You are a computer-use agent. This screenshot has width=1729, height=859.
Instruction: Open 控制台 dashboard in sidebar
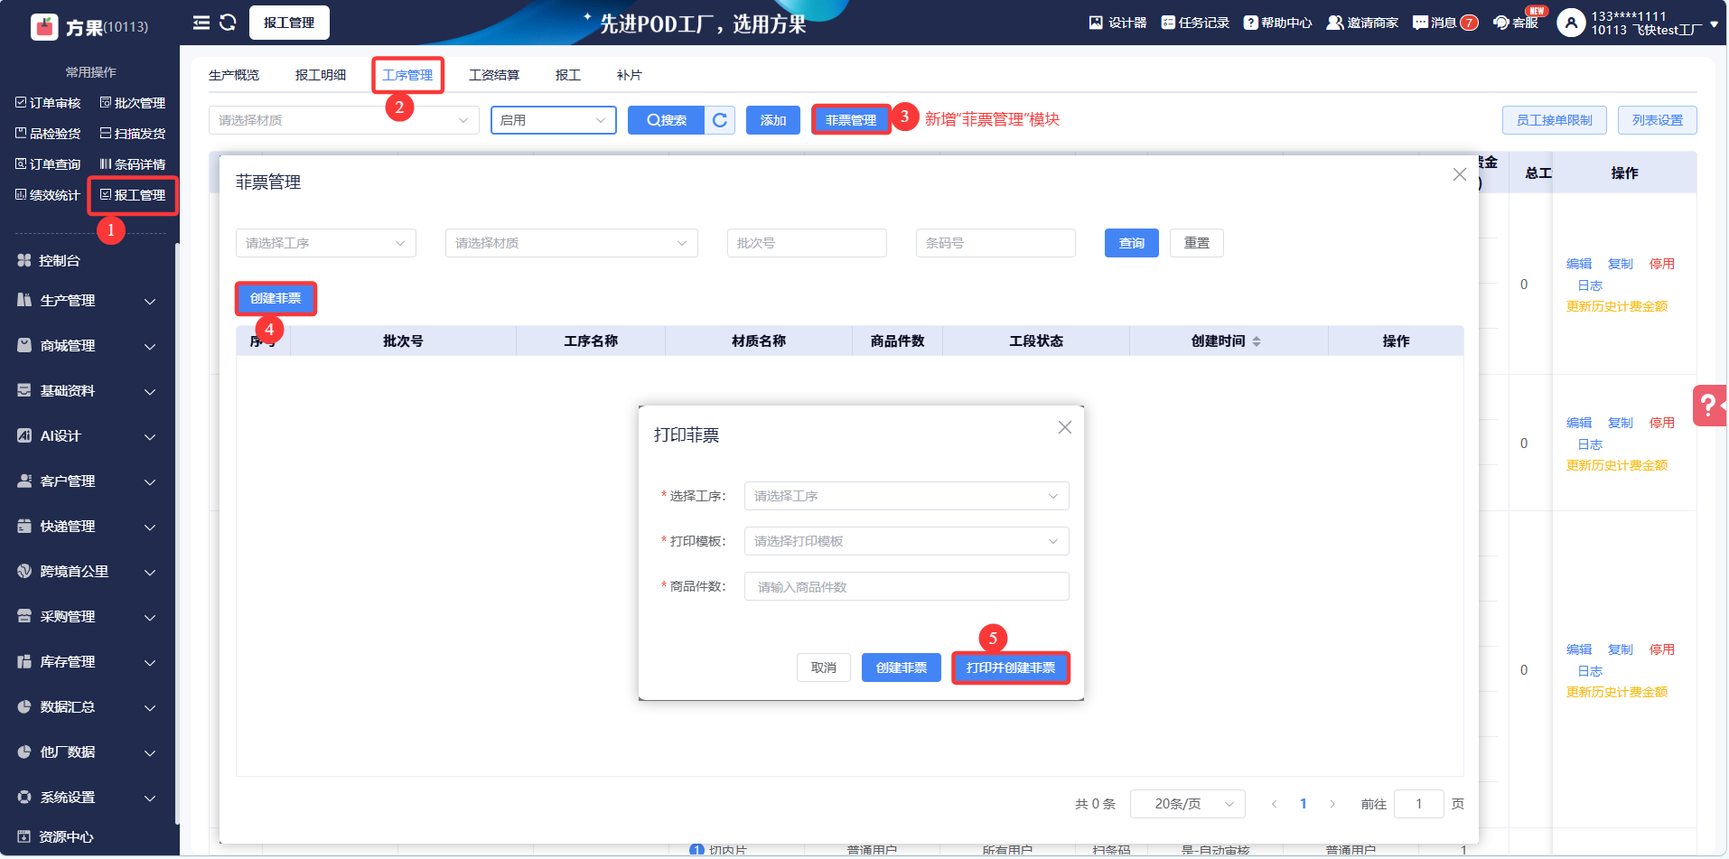[60, 260]
